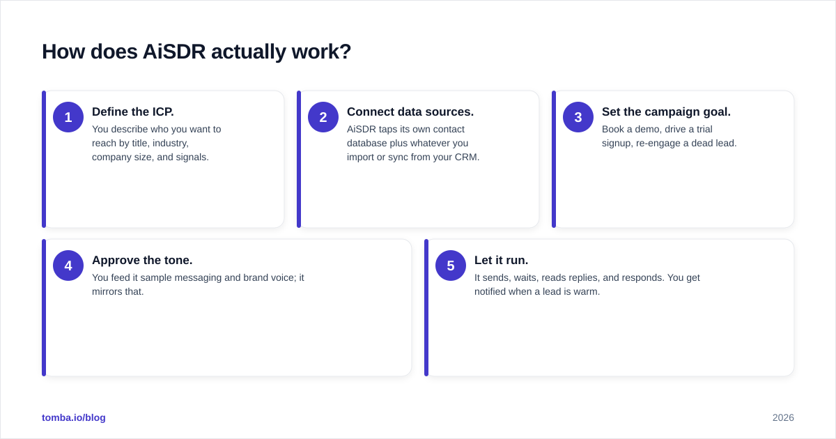The image size is (836, 439).
Task: Click the "notified when a lead is warm" text
Action: [537, 291]
